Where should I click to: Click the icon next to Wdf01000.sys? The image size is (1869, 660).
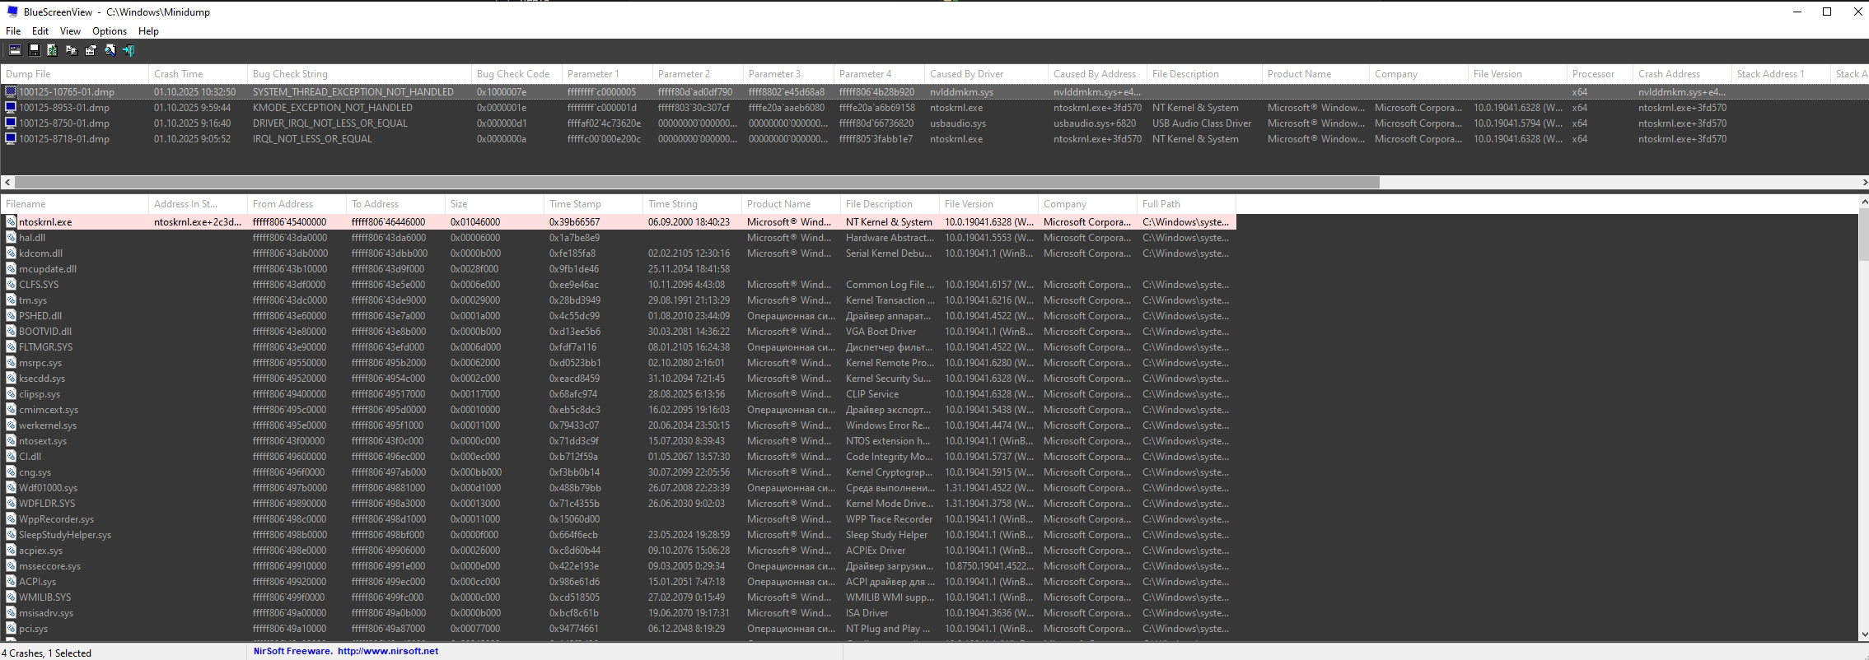tap(11, 487)
